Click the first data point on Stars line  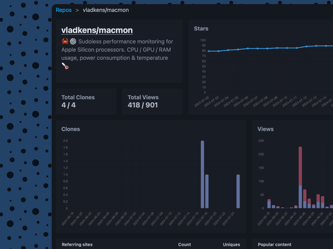pyautogui.click(x=209, y=51)
